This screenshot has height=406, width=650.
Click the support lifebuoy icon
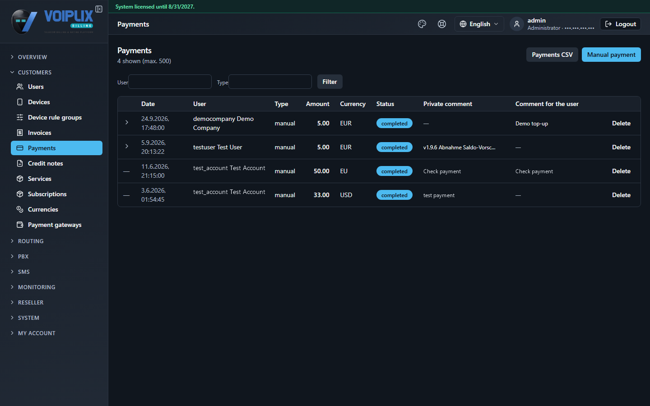pyautogui.click(x=442, y=24)
